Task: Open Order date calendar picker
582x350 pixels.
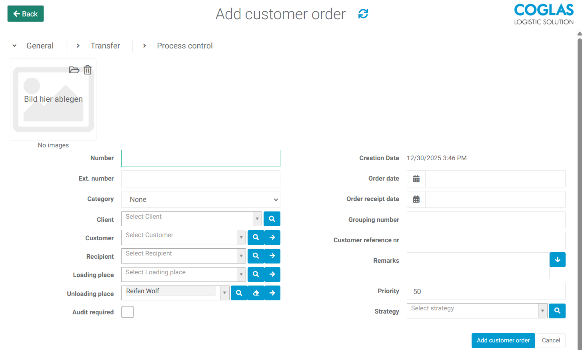Action: (416, 179)
